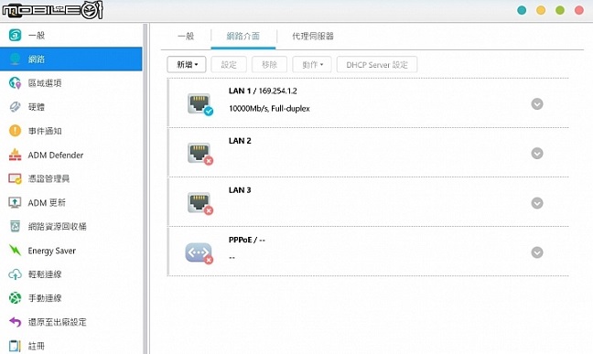Expand the LAN 3 details chevron
The height and width of the screenshot is (354, 593).
(537, 203)
